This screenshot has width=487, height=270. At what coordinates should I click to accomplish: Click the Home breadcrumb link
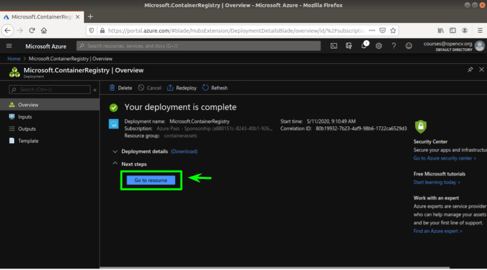click(14, 58)
